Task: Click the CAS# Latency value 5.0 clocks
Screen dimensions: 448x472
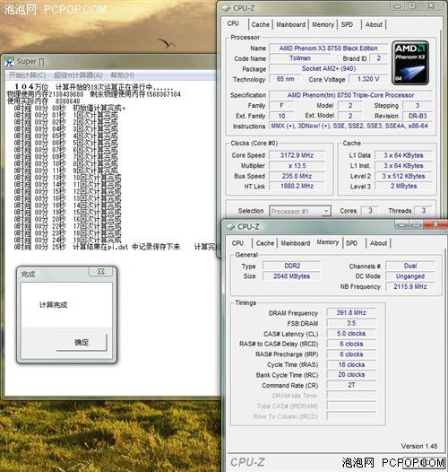Action: (351, 334)
